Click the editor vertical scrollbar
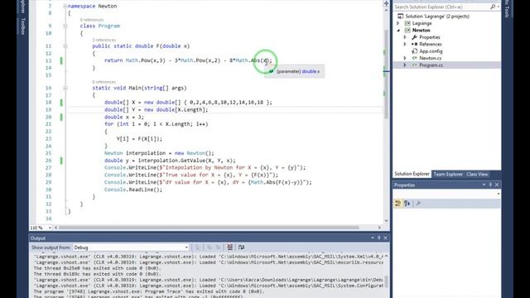530x298 pixels. [387, 74]
